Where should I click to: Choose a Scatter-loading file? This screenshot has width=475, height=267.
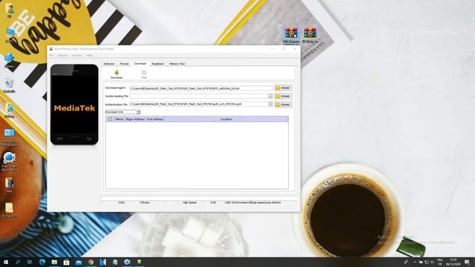[284, 96]
